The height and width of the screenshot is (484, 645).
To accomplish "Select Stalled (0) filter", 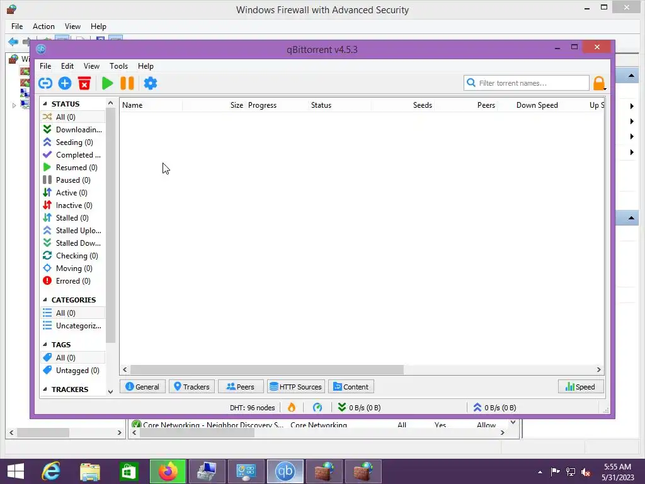I will coord(73,218).
